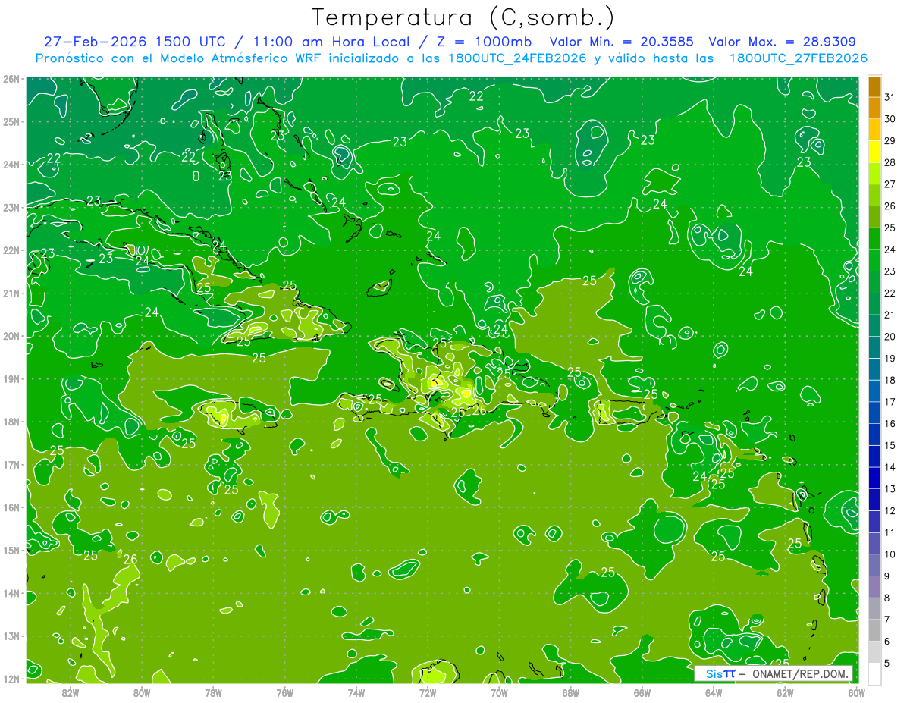
Task: Click legend value label 27
Action: (890, 184)
